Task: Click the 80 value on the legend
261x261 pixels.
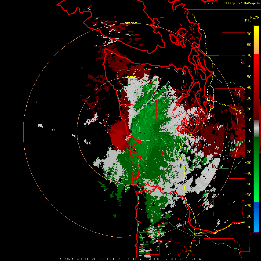Action: (x=249, y=45)
